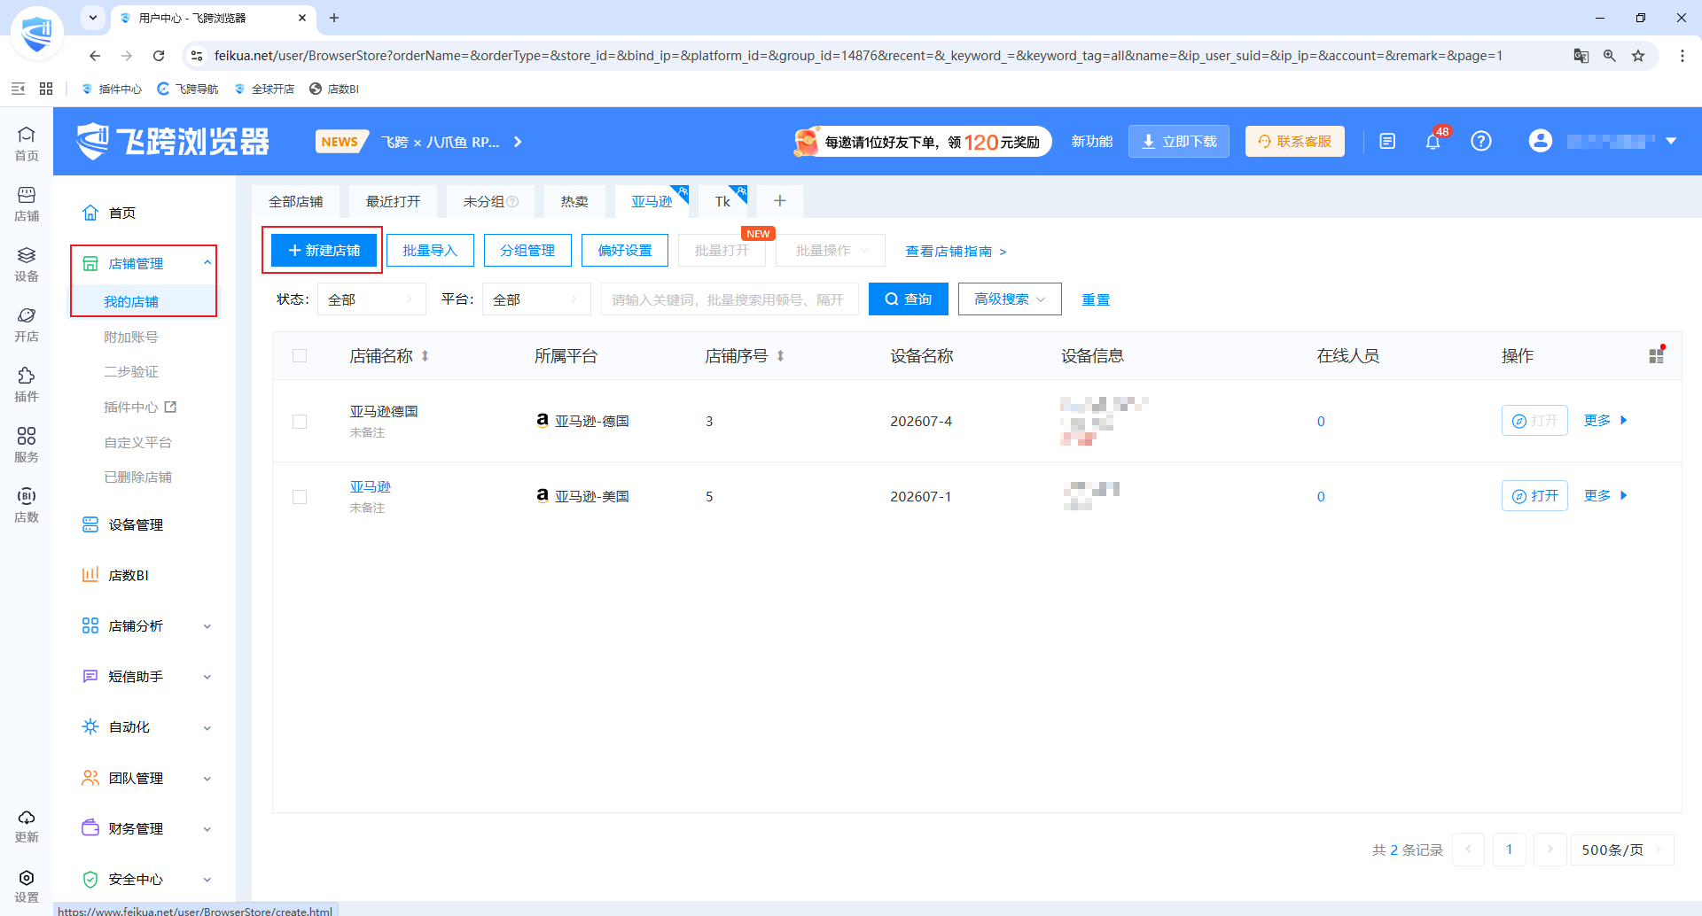Click the translate page icon
The height and width of the screenshot is (916, 1702).
(1581, 56)
